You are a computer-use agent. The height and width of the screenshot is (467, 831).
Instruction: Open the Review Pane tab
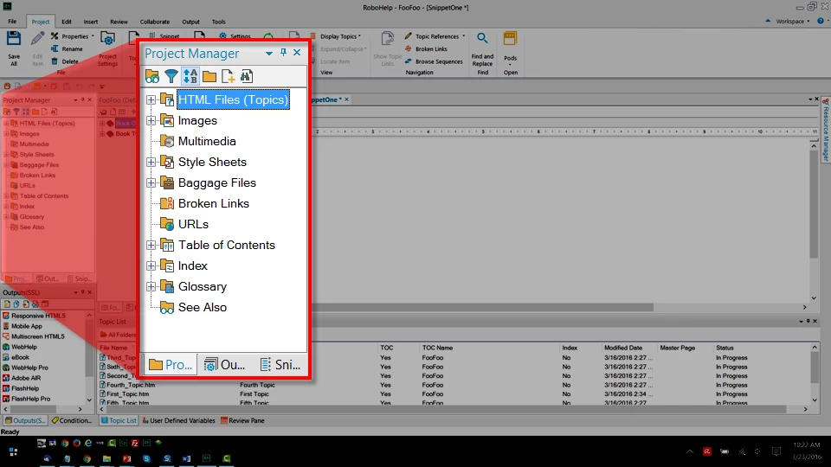(242, 420)
